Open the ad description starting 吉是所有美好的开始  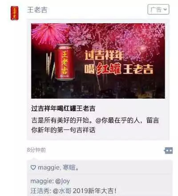coord(95,125)
